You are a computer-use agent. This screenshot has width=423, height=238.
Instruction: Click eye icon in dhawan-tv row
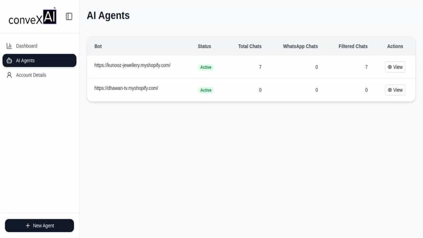point(390,90)
